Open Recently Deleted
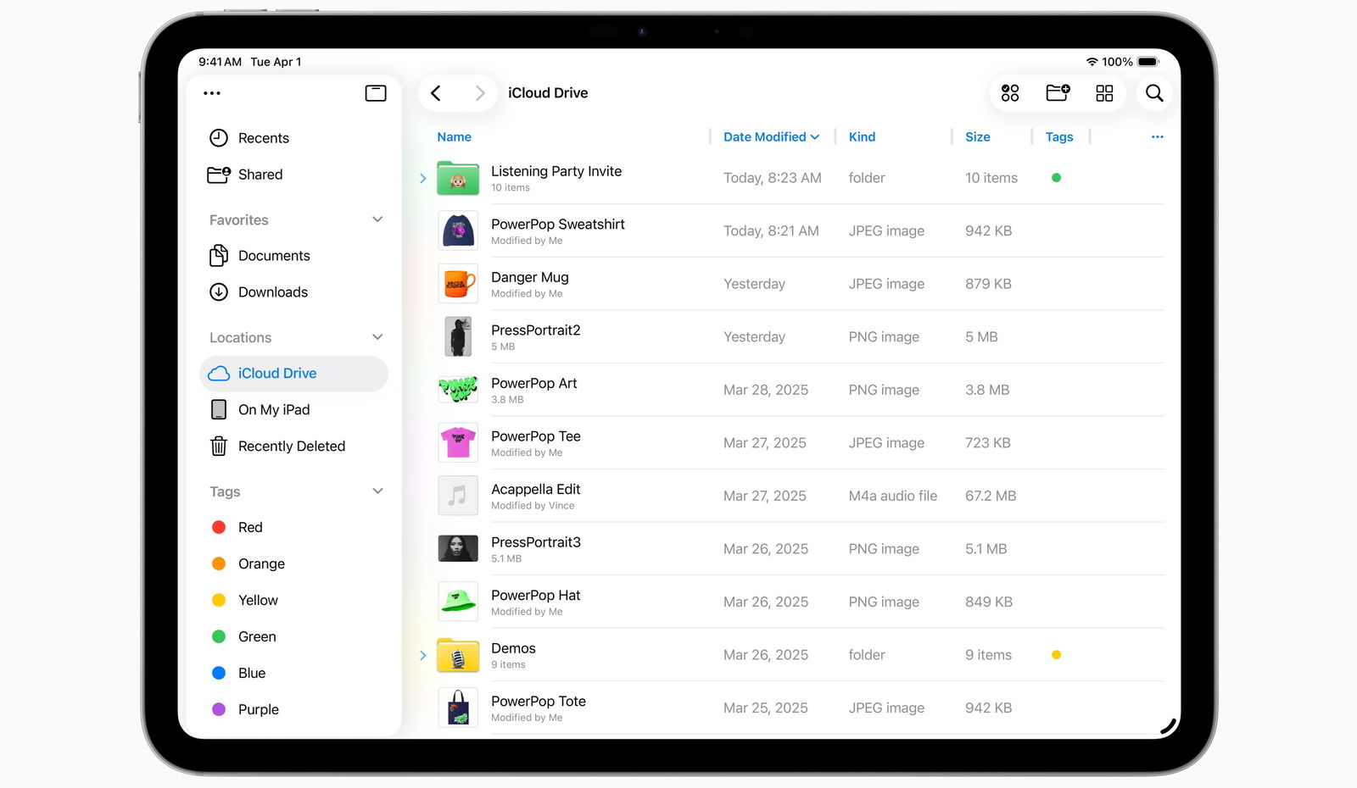 click(x=293, y=447)
